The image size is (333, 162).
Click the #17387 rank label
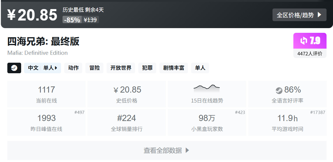coord(318,112)
